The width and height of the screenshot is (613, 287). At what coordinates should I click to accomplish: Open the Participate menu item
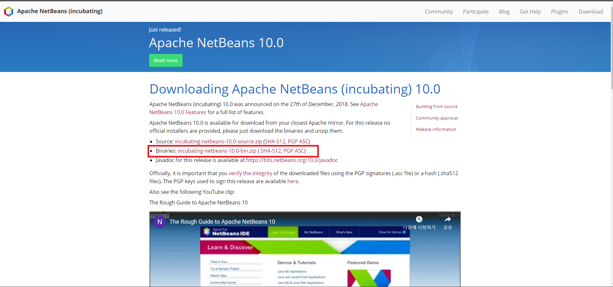[476, 12]
